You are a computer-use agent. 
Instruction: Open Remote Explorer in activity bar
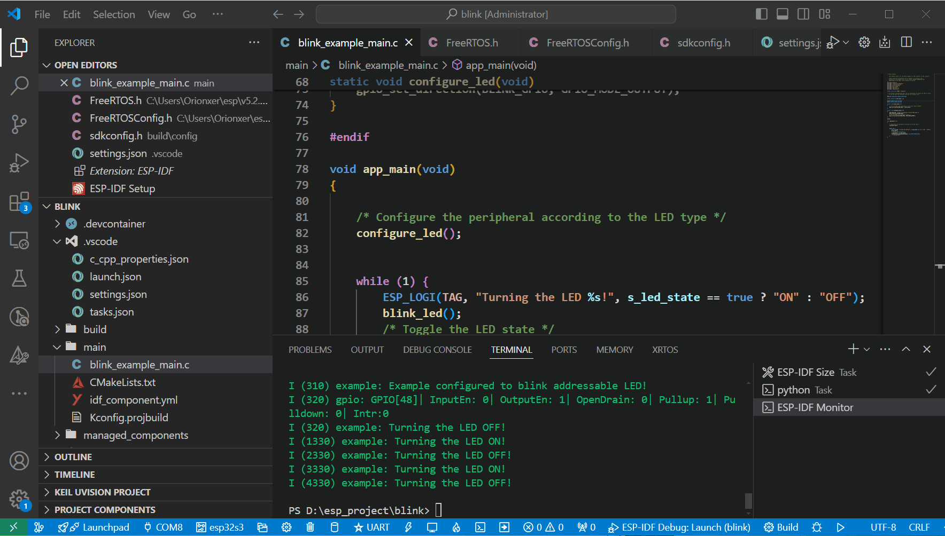pyautogui.click(x=19, y=241)
